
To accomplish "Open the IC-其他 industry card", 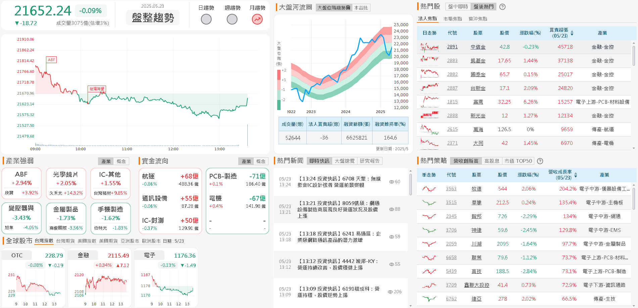I will coord(110,184).
